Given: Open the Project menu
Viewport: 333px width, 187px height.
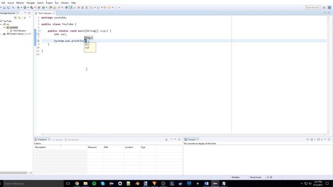Looking at the screenshot, I should point(49,3).
